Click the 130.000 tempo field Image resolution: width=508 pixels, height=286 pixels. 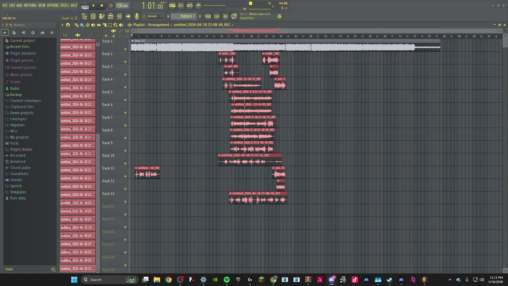pos(122,6)
